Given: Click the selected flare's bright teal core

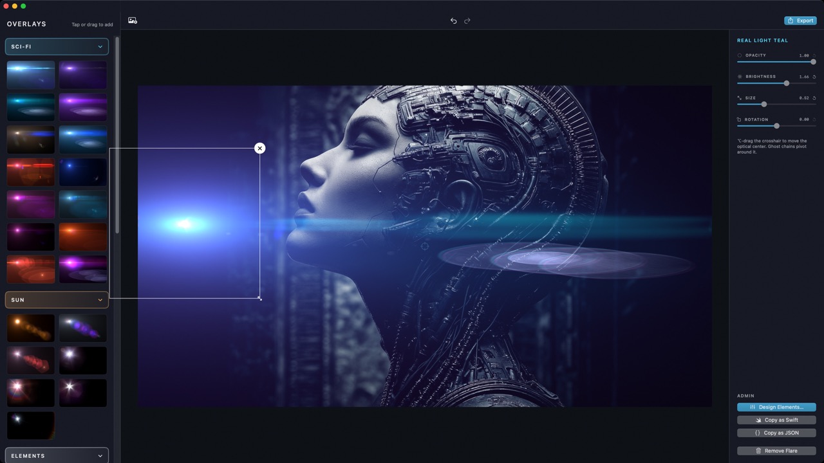Looking at the screenshot, I should [185, 224].
